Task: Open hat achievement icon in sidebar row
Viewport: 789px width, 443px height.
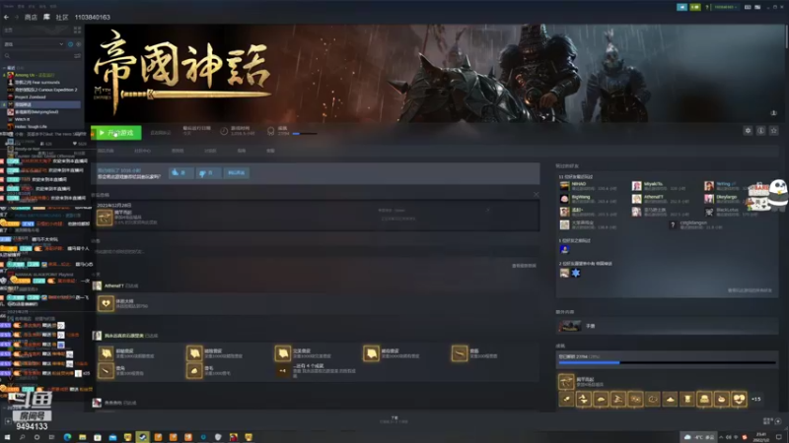Action: click(670, 399)
